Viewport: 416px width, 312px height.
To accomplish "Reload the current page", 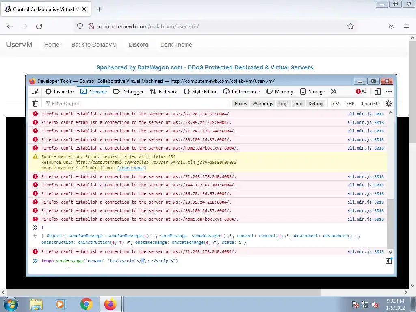I will click(x=39, y=26).
